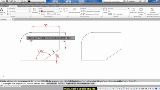Start multiline text with the large A icon
Screen dimensions: 160x90
click(1, 9)
